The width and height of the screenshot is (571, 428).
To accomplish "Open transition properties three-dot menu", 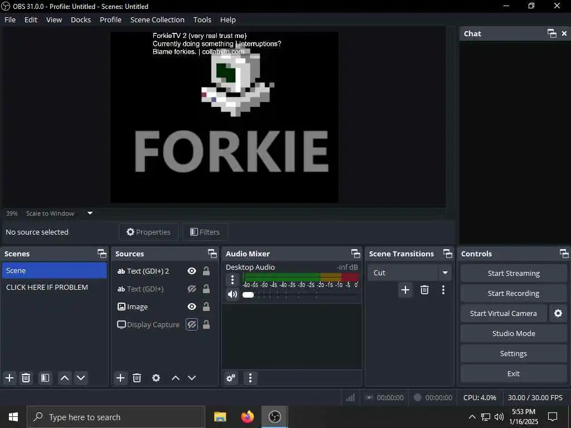I will pyautogui.click(x=443, y=290).
